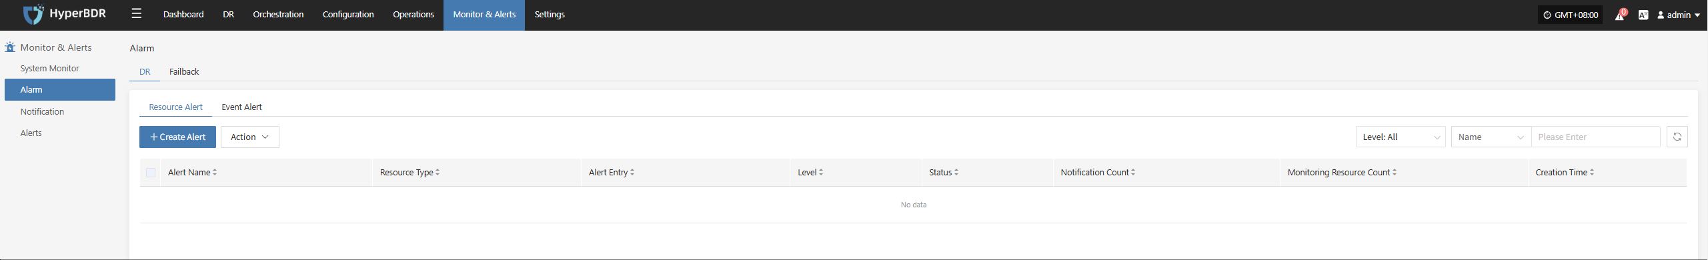
Task: Select the Resource Alert tab
Action: pos(175,107)
